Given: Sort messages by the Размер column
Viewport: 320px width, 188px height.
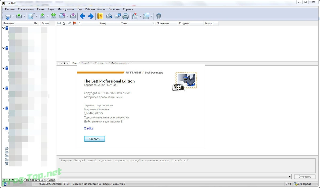Looking at the screenshot, I should [211, 23].
